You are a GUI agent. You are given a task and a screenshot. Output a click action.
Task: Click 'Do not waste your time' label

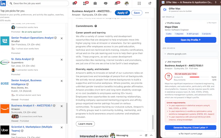pos(186,74)
